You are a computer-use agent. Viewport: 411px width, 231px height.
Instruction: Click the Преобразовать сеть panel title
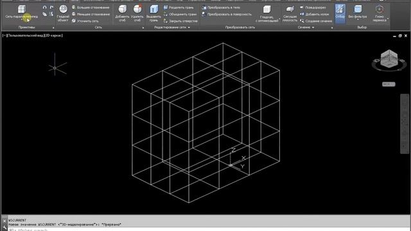click(240, 27)
